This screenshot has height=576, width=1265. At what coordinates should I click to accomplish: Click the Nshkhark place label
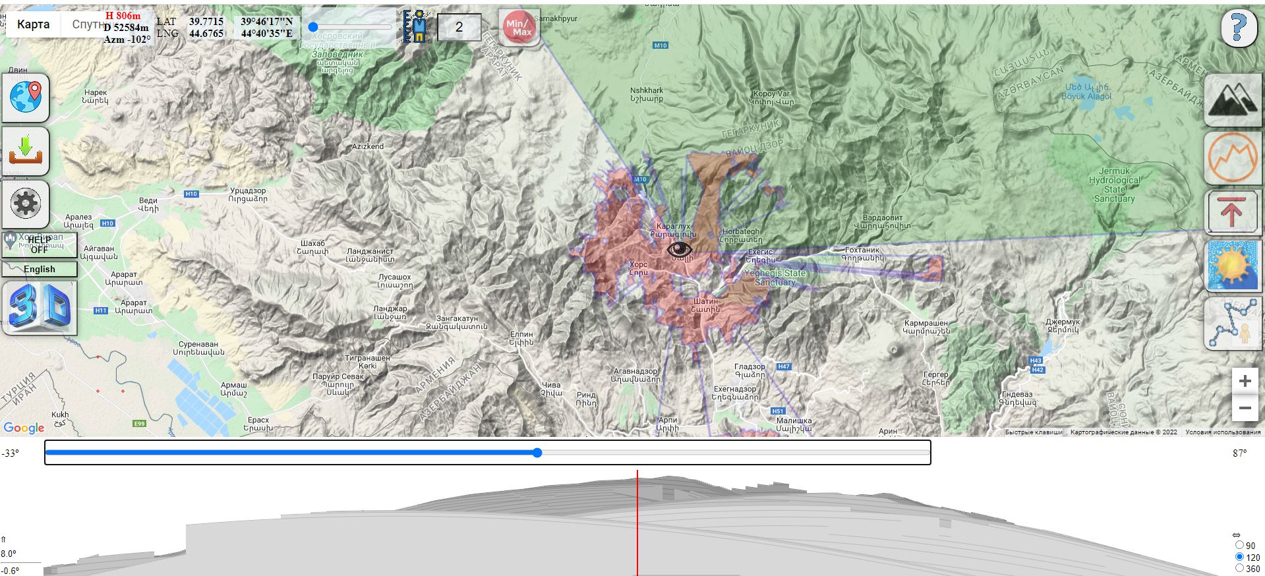point(647,94)
